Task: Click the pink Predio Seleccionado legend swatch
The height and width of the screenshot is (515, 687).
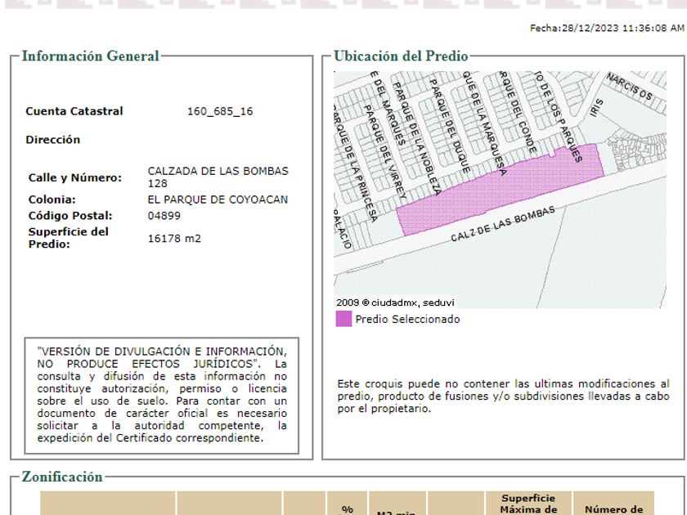Action: tap(343, 319)
